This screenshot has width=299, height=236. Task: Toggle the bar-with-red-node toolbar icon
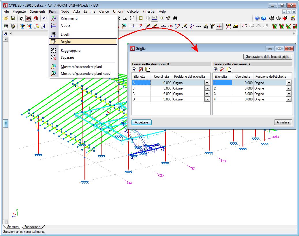pyautogui.click(x=219, y=26)
